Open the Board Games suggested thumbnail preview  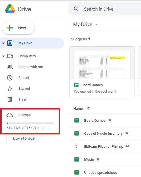click(102, 63)
